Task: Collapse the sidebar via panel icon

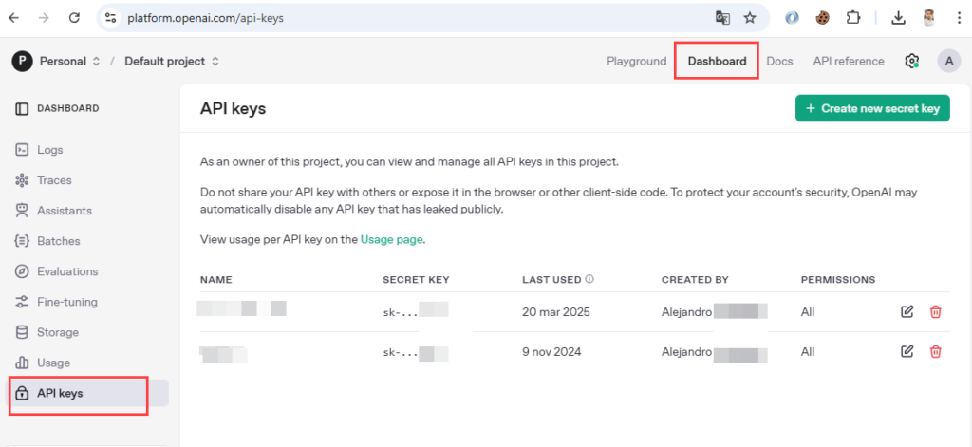Action: pos(22,109)
